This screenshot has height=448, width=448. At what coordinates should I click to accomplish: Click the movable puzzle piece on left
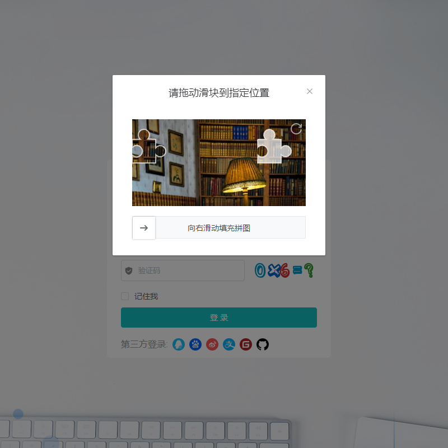[x=148, y=146]
